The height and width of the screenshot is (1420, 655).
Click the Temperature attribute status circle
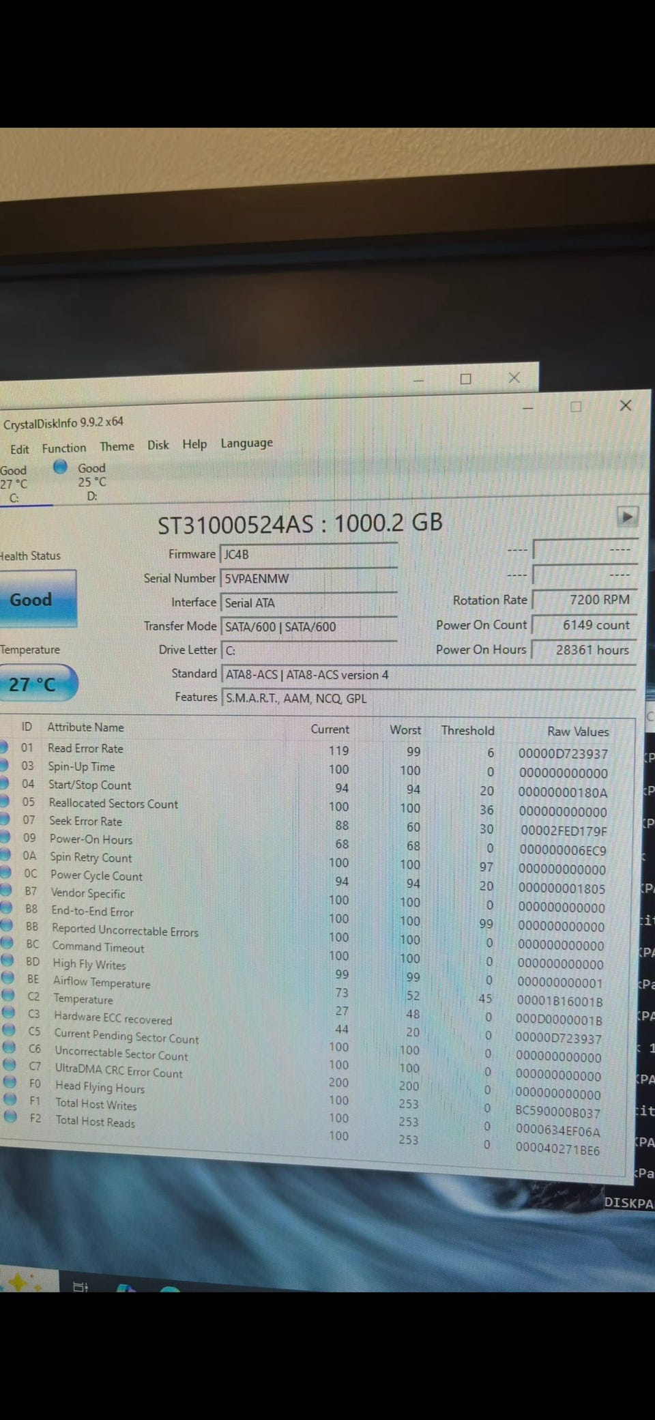(x=8, y=996)
